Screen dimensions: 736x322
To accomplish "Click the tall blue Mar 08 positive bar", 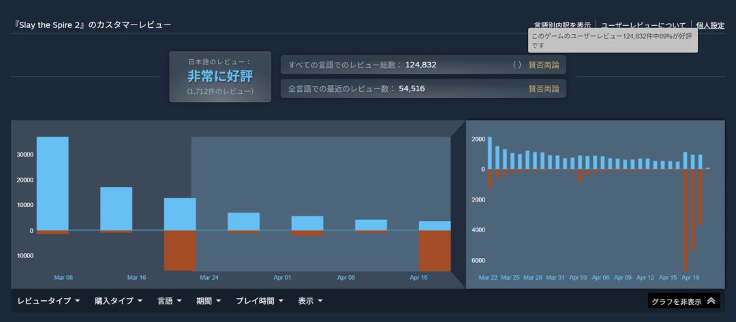I will click(52, 183).
